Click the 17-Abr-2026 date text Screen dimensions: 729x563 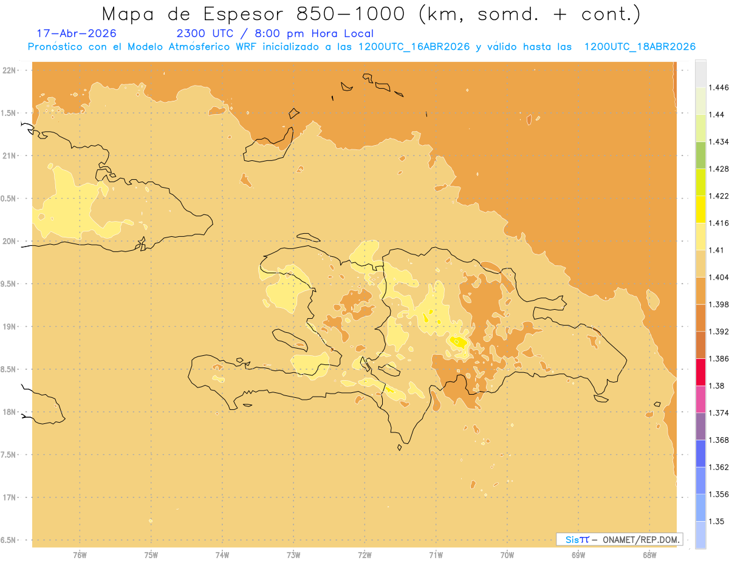point(77,33)
